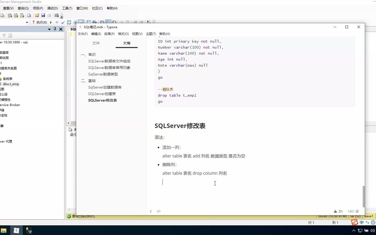Screen dimensions: 376x235
Task: Toggle source code mode icon in Typora
Action: (x=158, y=211)
